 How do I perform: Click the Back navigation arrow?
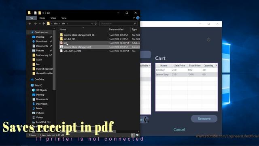pos(30,24)
